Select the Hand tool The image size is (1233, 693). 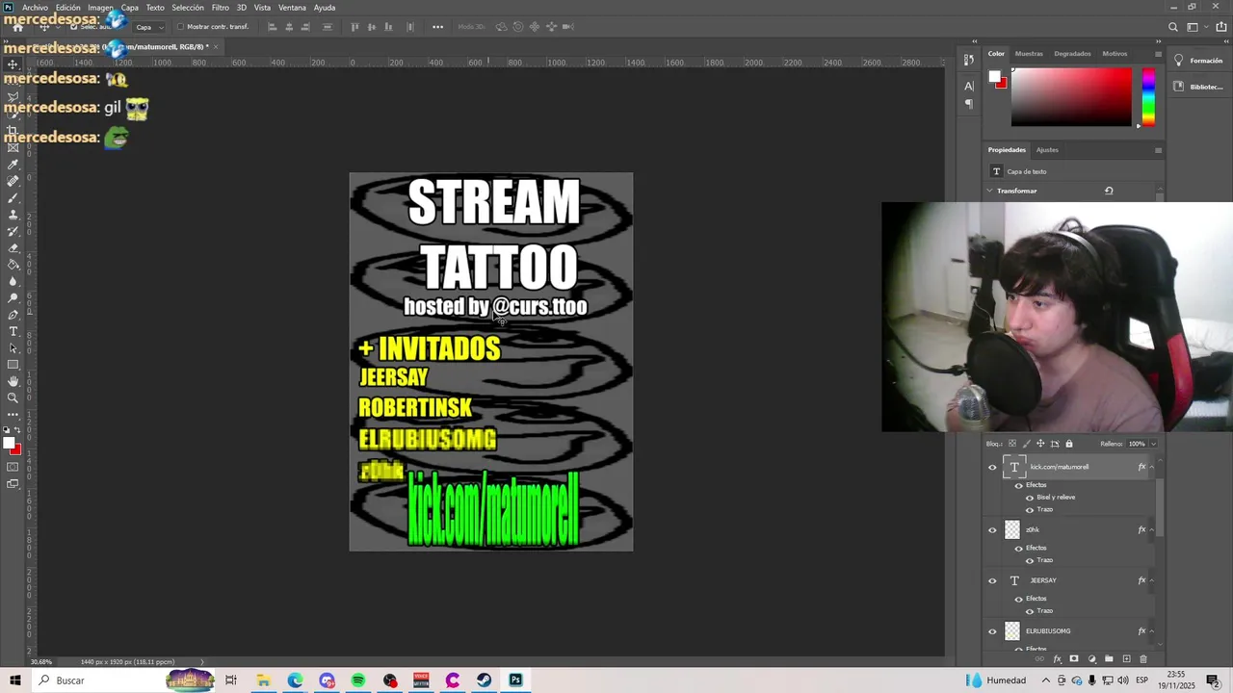tap(13, 381)
